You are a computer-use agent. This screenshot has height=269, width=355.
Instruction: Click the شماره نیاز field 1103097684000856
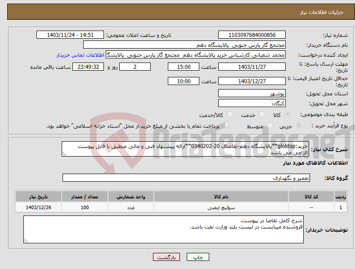pyautogui.click(x=252, y=35)
